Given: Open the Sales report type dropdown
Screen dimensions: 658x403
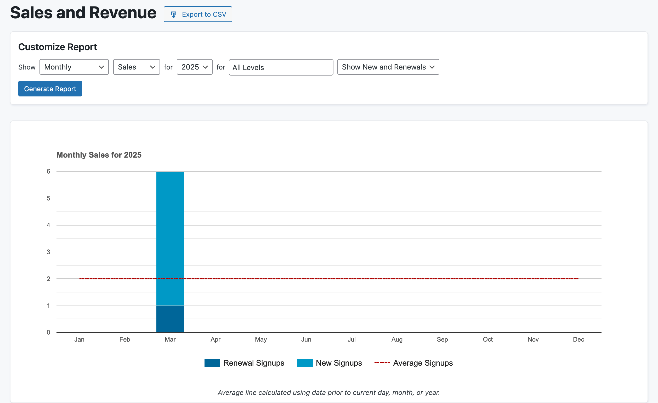Looking at the screenshot, I should click(136, 67).
